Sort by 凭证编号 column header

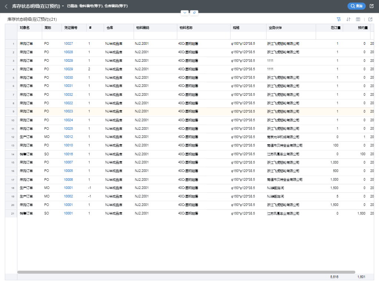(x=74, y=28)
